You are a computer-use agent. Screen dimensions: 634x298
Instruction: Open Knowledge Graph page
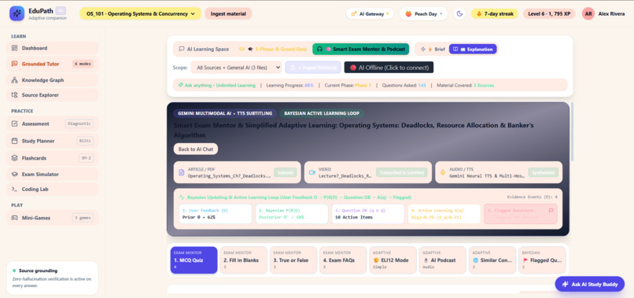[53, 80]
